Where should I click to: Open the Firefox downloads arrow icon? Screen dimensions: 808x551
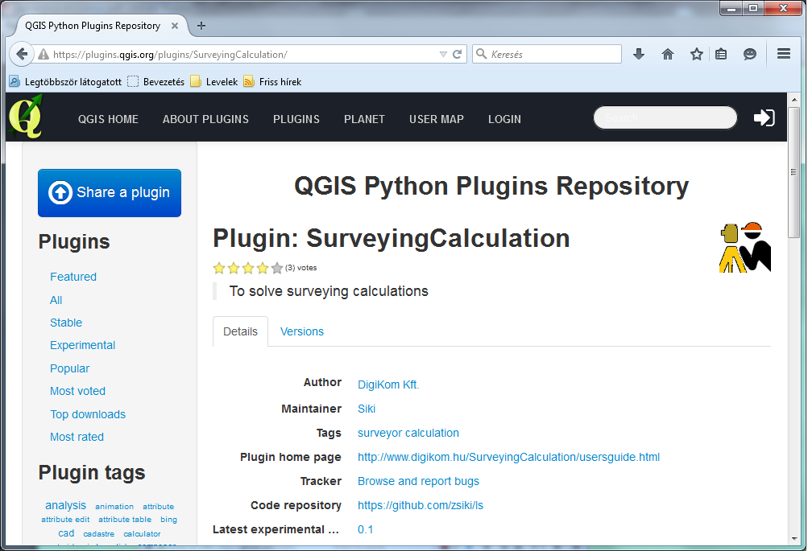639,54
